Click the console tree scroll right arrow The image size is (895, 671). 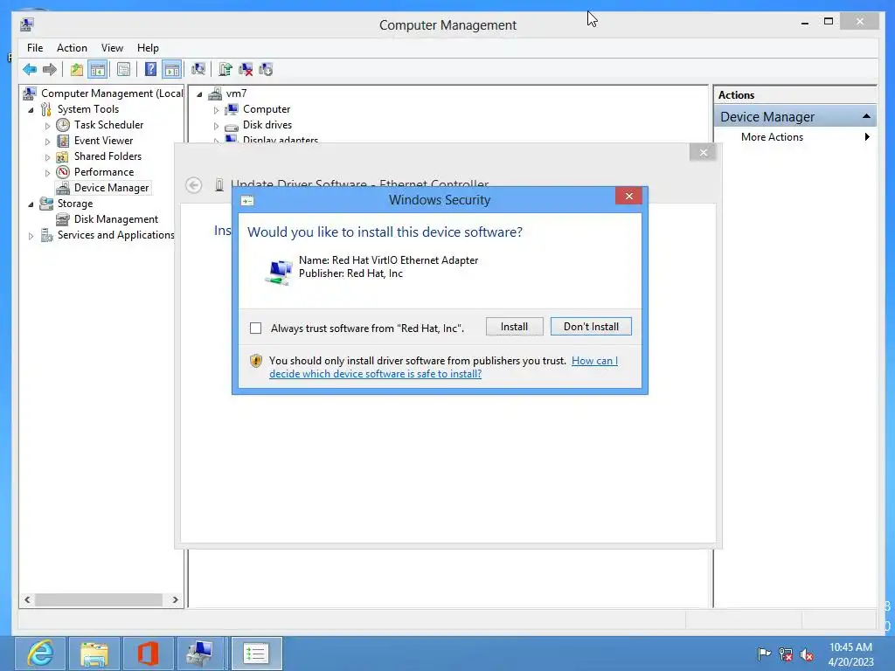click(x=175, y=599)
